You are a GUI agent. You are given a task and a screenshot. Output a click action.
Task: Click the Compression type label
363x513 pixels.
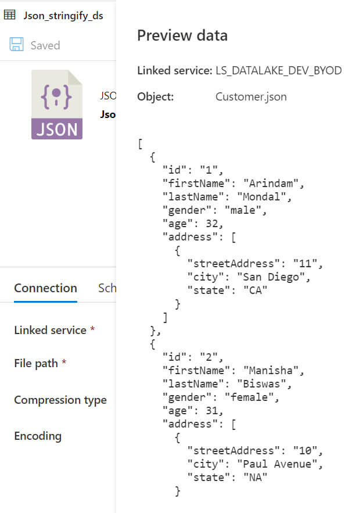60,400
